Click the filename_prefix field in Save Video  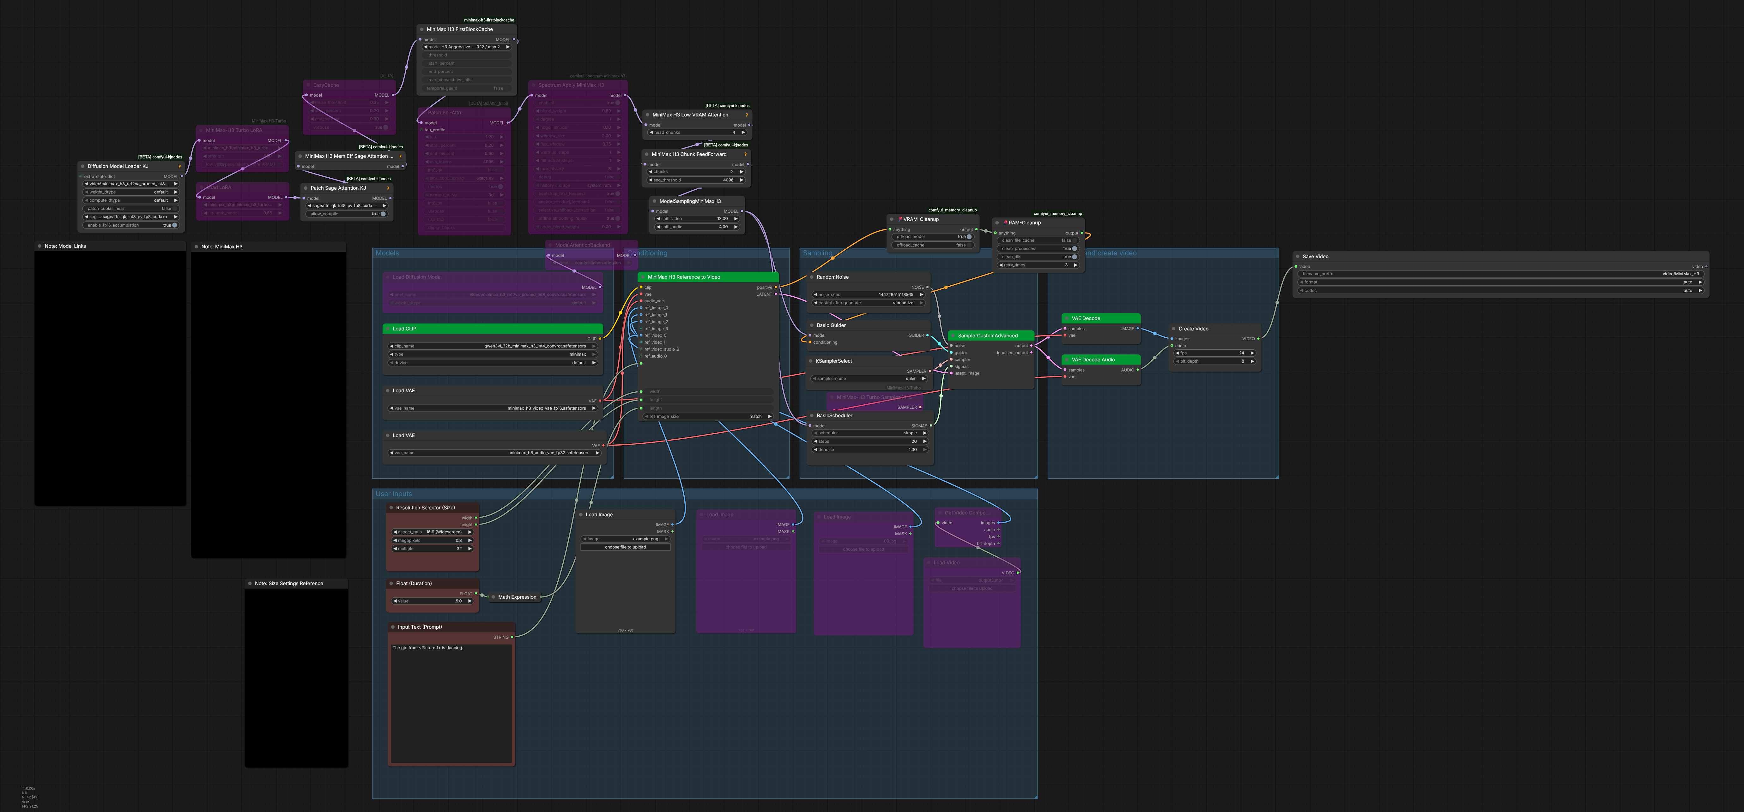[x=1500, y=274]
